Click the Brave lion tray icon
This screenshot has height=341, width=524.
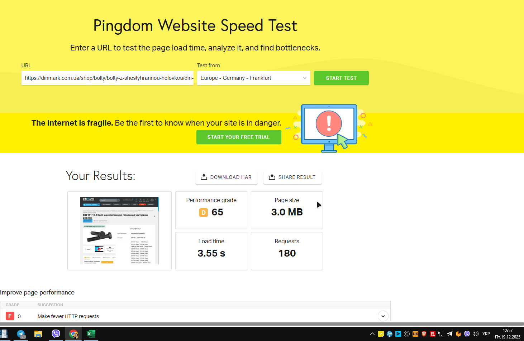tap(424, 334)
